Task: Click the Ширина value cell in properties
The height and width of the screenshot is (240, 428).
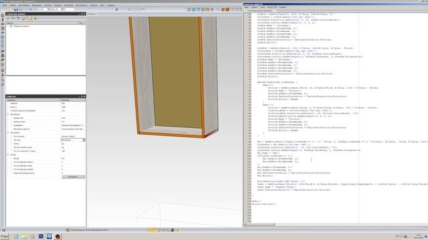Action: (x=73, y=103)
